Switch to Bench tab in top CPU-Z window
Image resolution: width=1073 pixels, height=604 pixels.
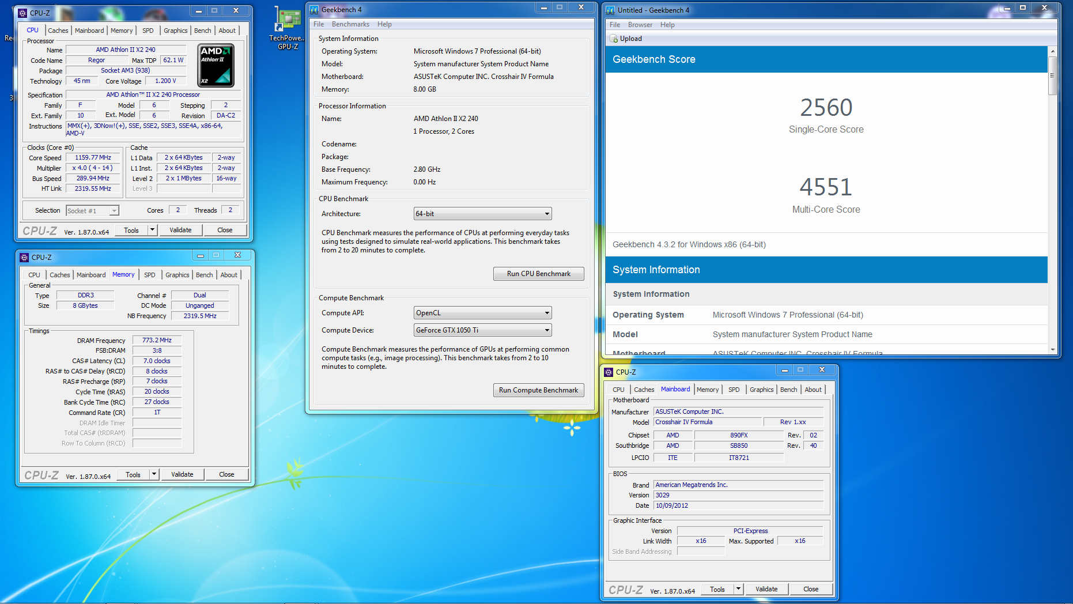coord(203,31)
